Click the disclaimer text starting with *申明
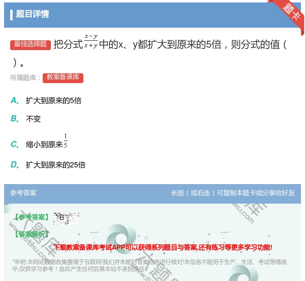 pyautogui.click(x=150, y=266)
